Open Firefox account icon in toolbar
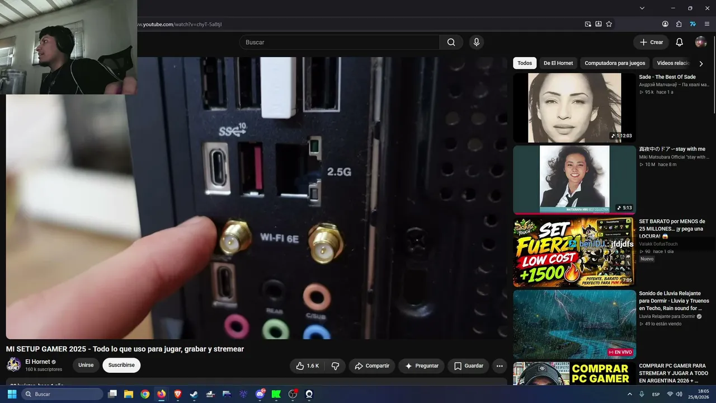This screenshot has height=403, width=716. point(665,24)
